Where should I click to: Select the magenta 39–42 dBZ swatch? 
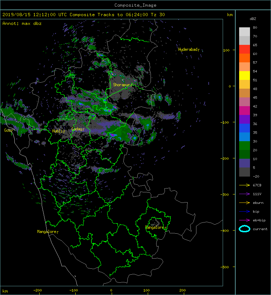pyautogui.click(x=244, y=110)
